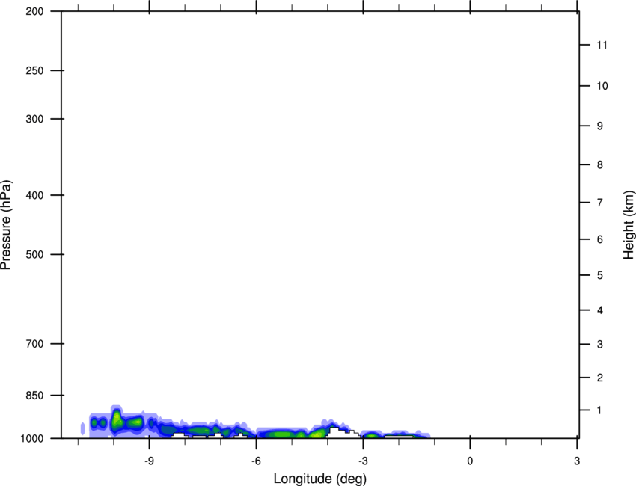Click the 'Pressure (hPa)' axis title

coord(6,225)
